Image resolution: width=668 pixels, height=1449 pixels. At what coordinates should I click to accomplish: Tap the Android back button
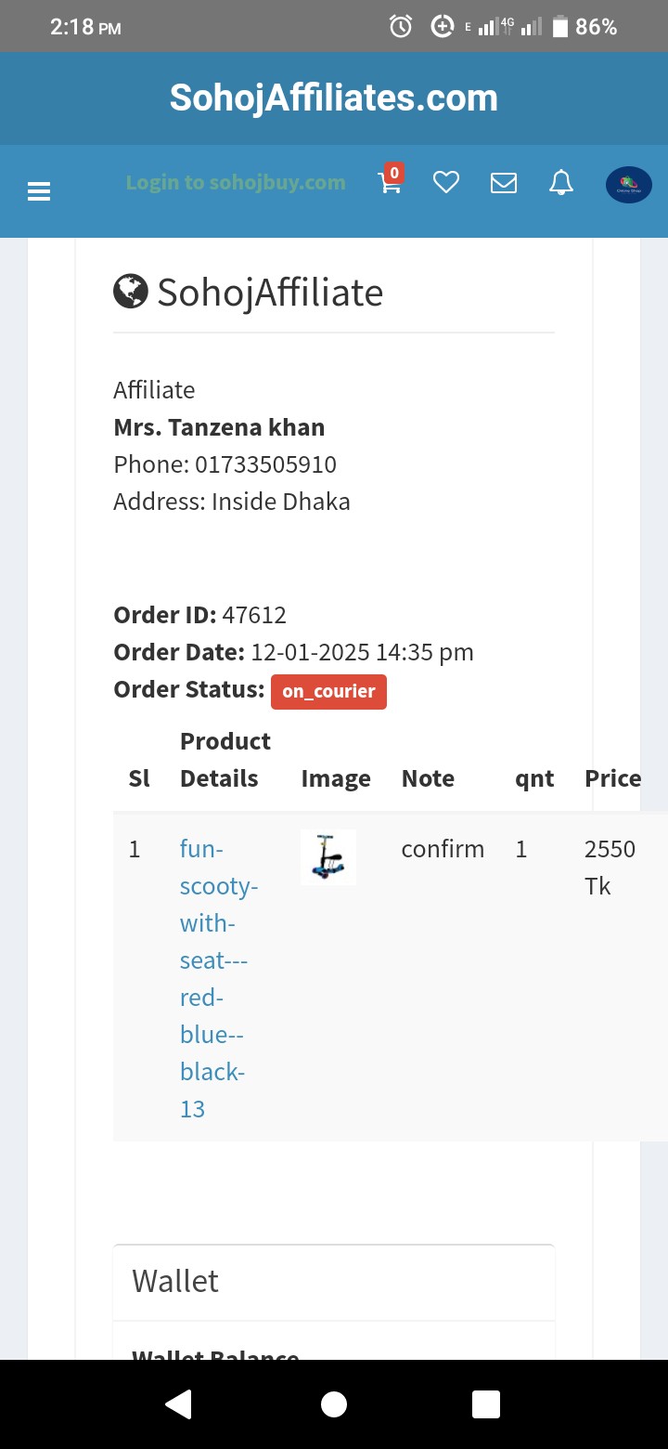pyautogui.click(x=178, y=1403)
